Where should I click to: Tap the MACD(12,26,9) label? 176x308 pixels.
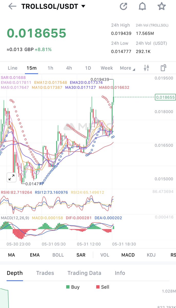pos(15,218)
